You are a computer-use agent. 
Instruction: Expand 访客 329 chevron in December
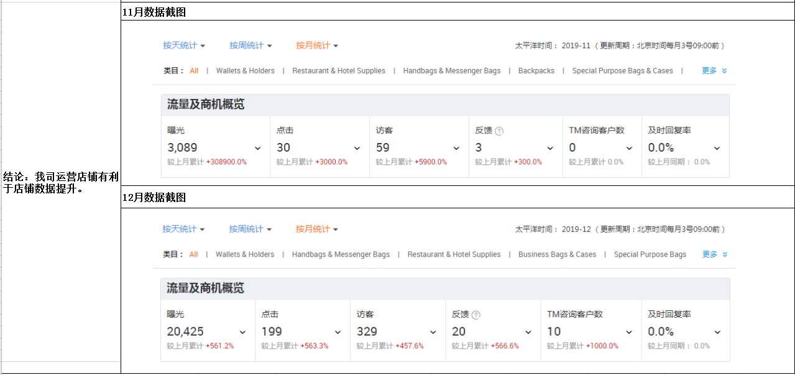(433, 332)
